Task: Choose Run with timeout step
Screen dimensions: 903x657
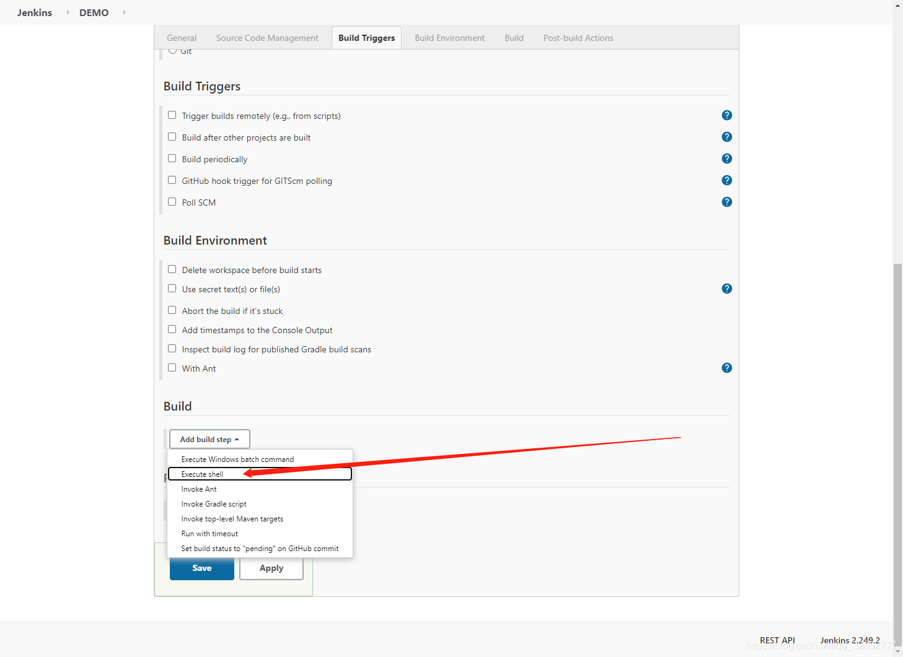Action: (x=260, y=534)
